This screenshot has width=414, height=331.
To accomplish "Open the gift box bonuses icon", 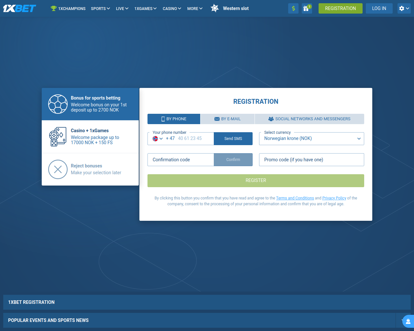I will (307, 8).
